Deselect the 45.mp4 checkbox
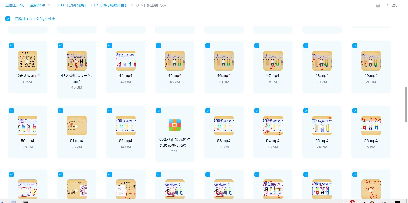Screen dimensions: 408x203 pyautogui.click(x=159, y=46)
